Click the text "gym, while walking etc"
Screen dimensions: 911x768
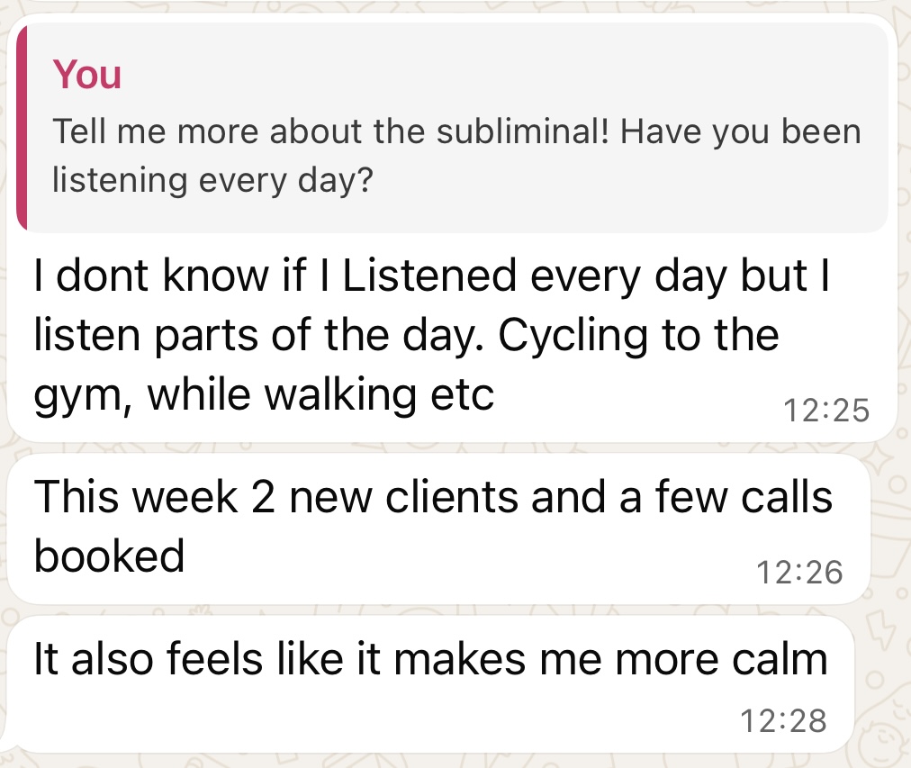click(x=264, y=393)
